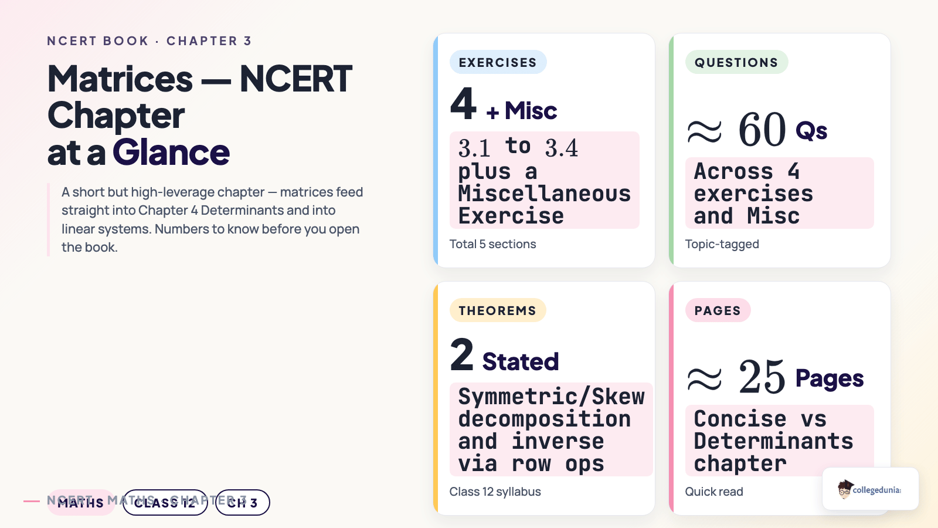This screenshot has height=528, width=938.
Task: Click the '≈ 25 Pages' statistic
Action: pyautogui.click(x=774, y=377)
